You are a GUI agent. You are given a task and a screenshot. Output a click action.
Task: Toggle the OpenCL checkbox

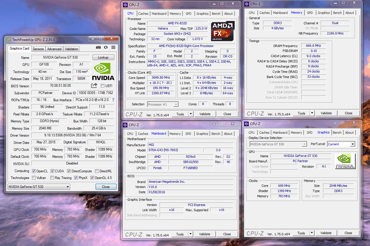pos(34,171)
